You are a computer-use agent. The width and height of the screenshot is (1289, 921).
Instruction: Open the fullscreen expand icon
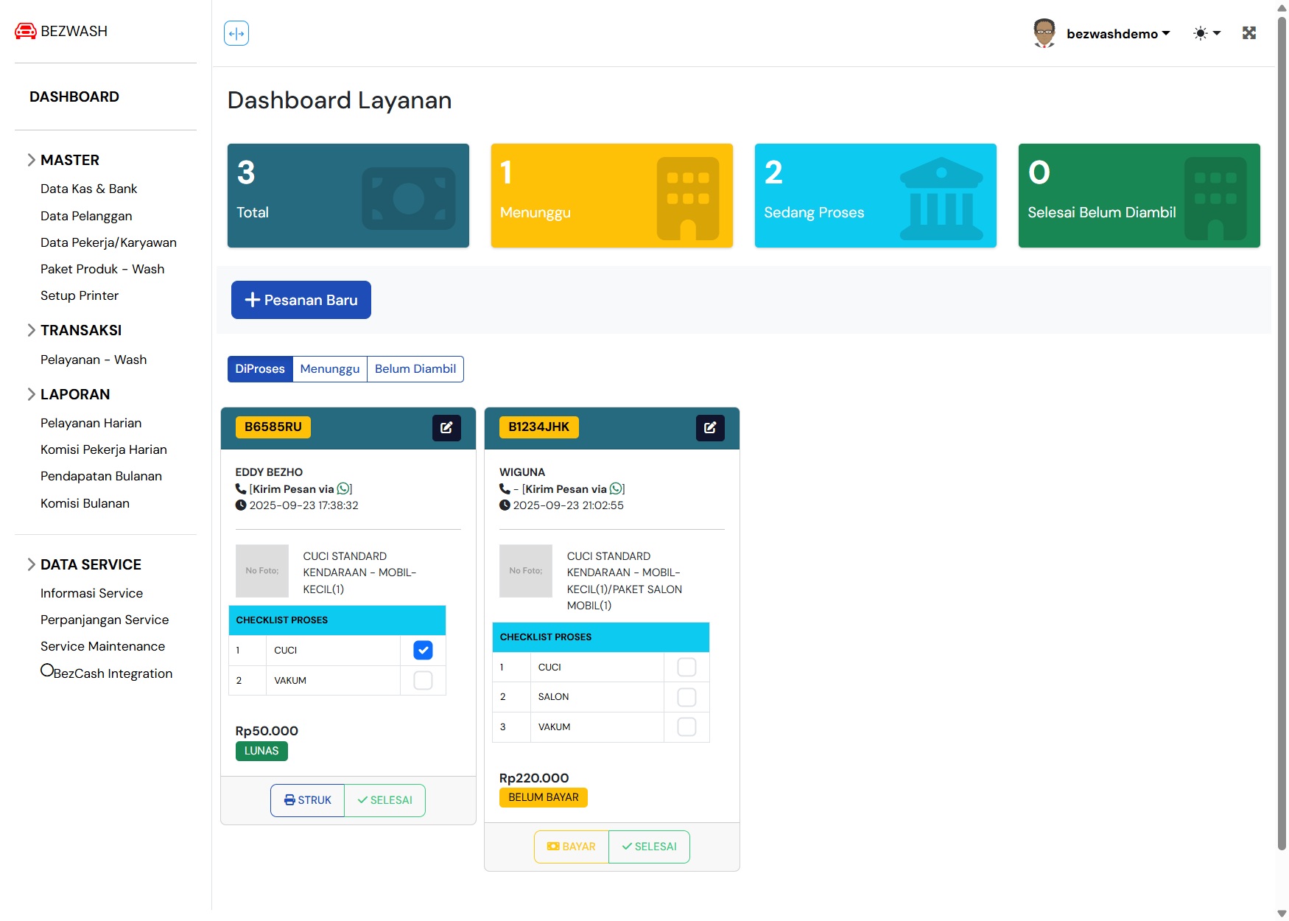point(1248,33)
